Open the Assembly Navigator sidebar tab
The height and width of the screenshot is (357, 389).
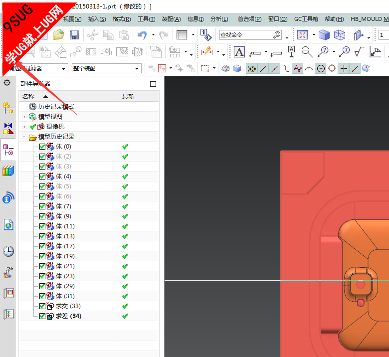(x=8, y=108)
